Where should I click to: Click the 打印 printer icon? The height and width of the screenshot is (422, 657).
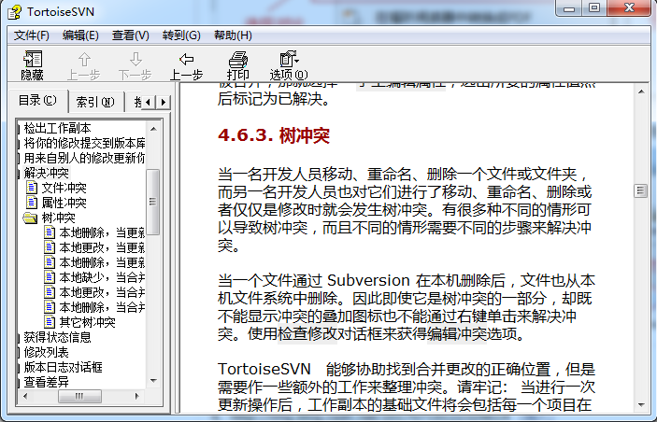238,60
